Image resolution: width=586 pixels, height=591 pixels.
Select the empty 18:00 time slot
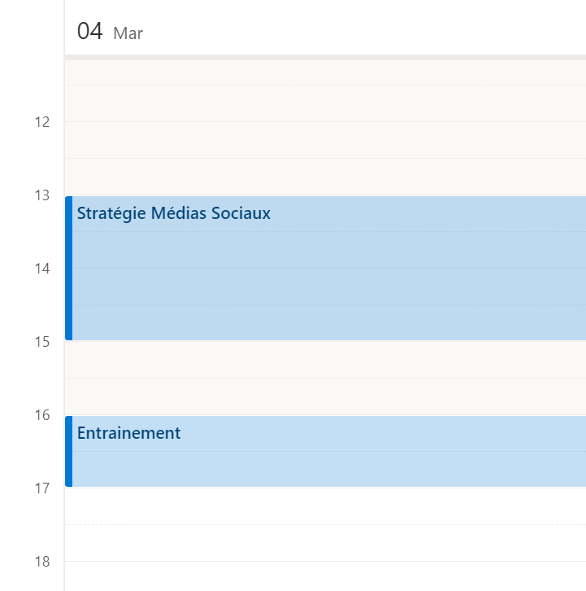325,576
